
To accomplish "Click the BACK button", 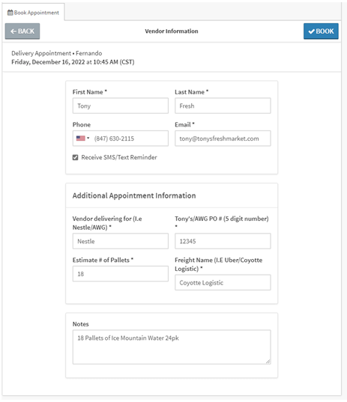I will [x=22, y=31].
